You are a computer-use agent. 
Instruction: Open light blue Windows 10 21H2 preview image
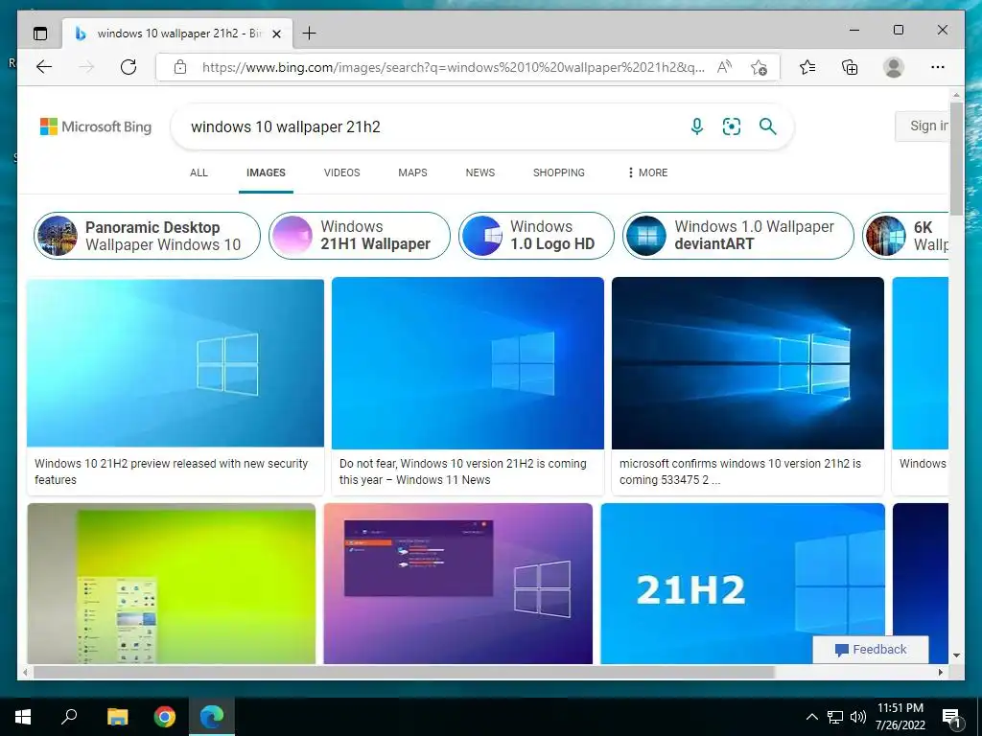175,363
